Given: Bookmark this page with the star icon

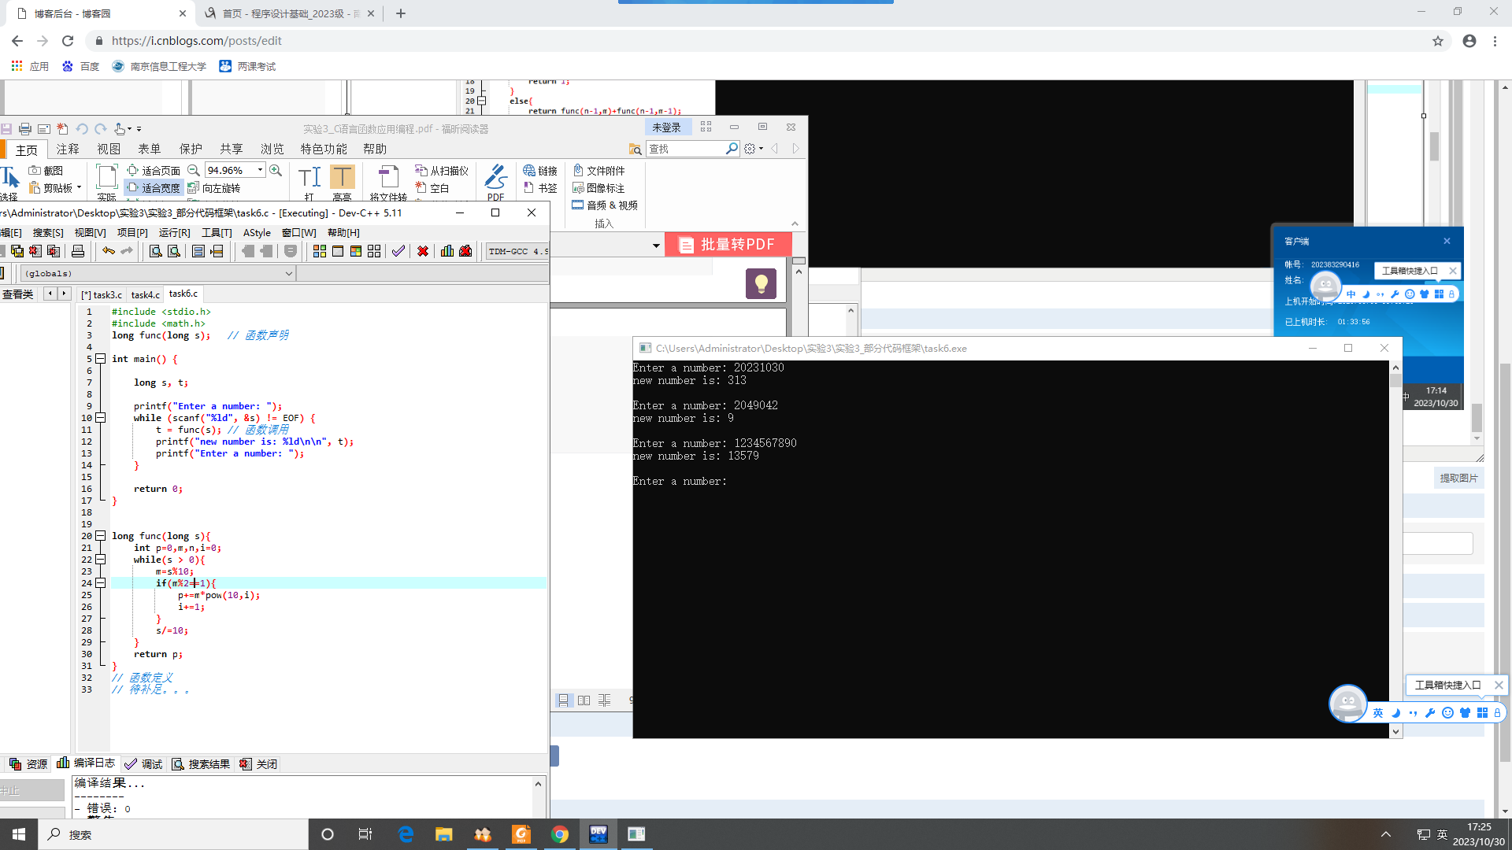Looking at the screenshot, I should click(x=1438, y=41).
